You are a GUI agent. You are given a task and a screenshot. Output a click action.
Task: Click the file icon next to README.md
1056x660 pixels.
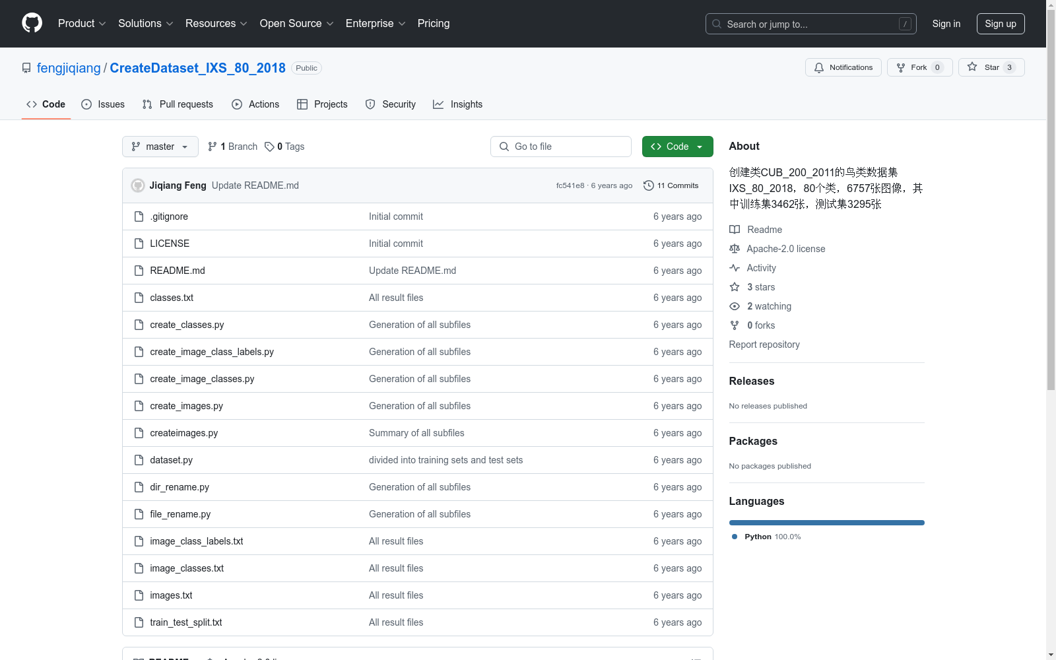(139, 271)
